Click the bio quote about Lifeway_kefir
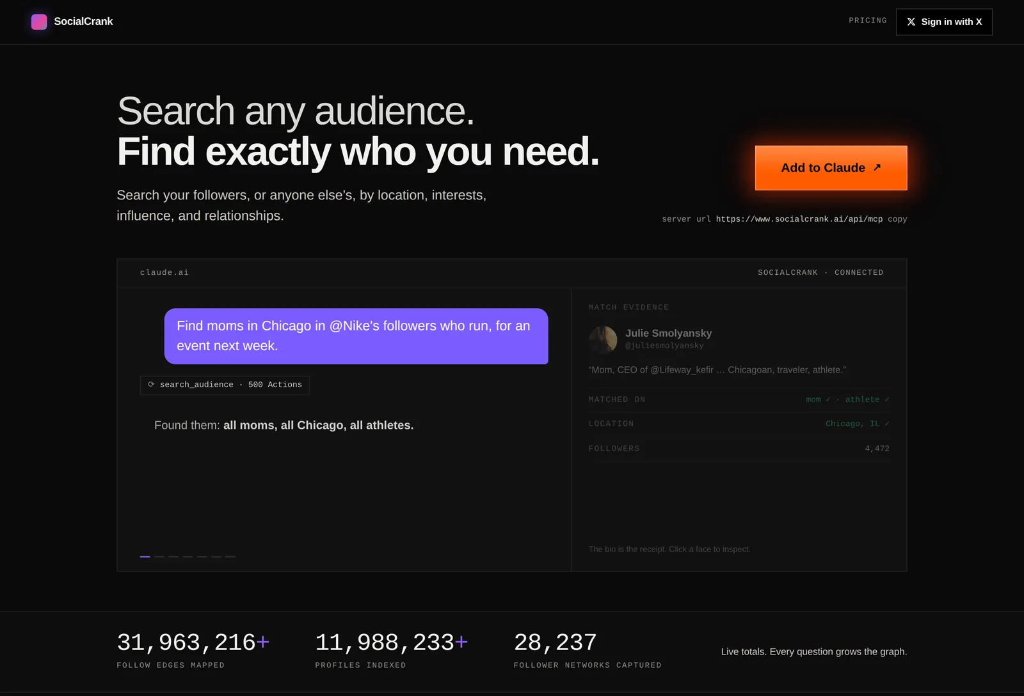The height and width of the screenshot is (696, 1024). tap(717, 370)
